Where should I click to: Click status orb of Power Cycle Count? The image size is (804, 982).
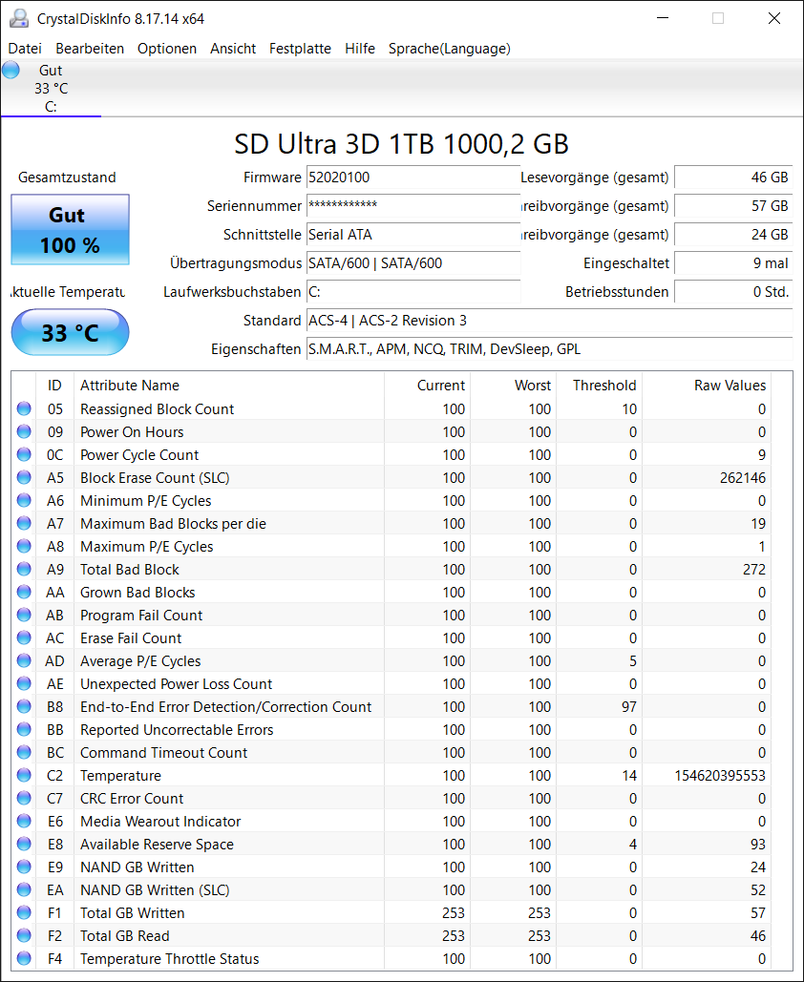[24, 454]
